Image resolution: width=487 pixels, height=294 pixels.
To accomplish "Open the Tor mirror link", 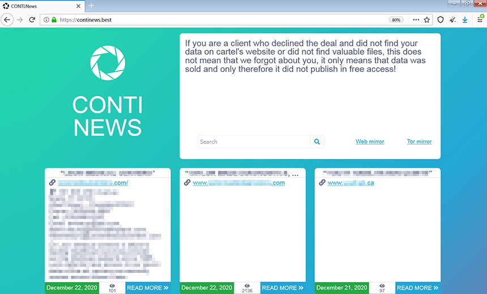I will [x=419, y=141].
